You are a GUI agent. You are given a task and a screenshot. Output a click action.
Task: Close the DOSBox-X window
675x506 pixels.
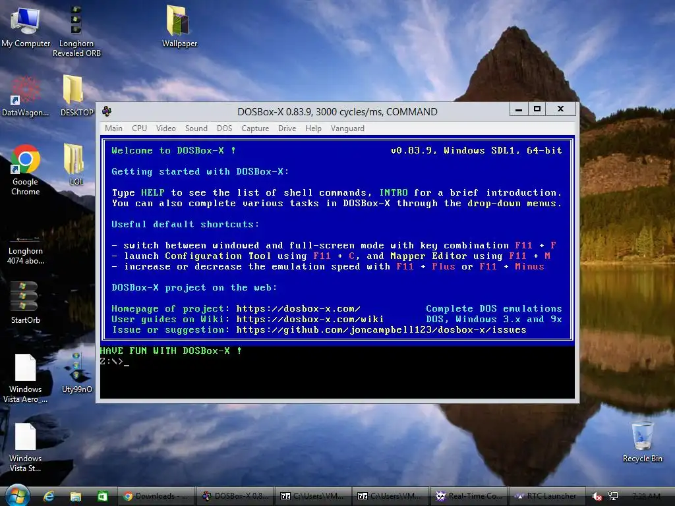[560, 109]
